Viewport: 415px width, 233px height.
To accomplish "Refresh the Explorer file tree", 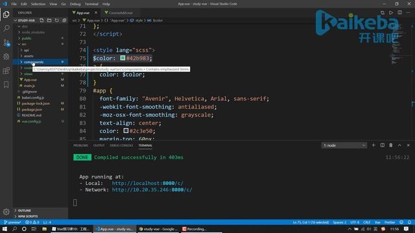I will point(56,20).
